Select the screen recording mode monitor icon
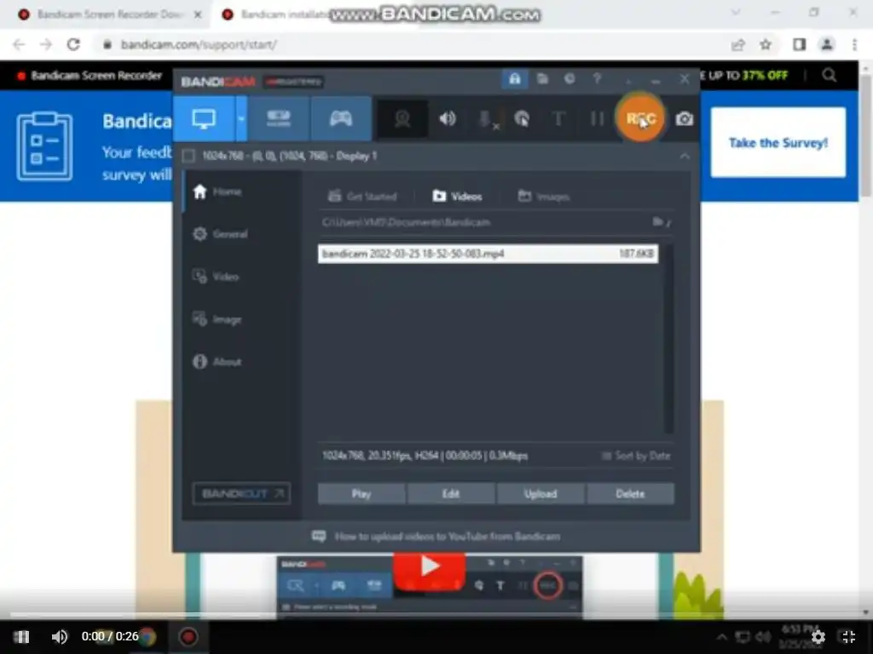This screenshot has height=654, width=873. pos(203,118)
